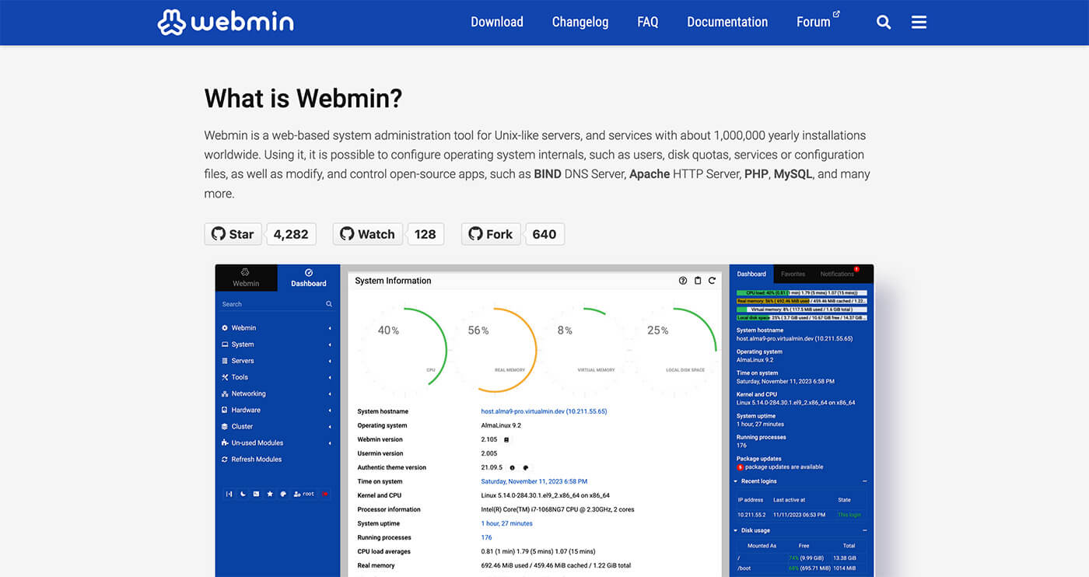Click the icon next to Webmin version 2.105
Screen dimensions: 1089x577
click(506, 440)
